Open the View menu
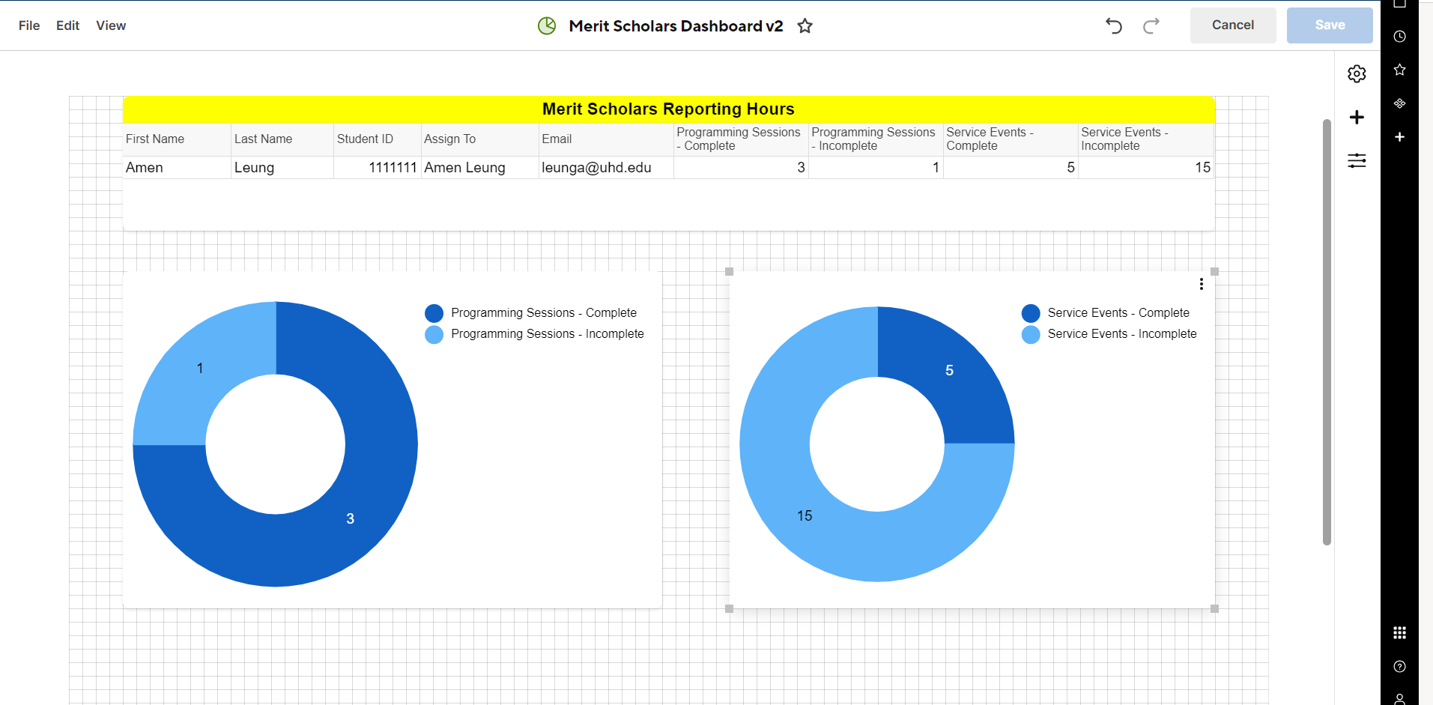Screen dimensions: 1433x705 pyautogui.click(x=111, y=25)
